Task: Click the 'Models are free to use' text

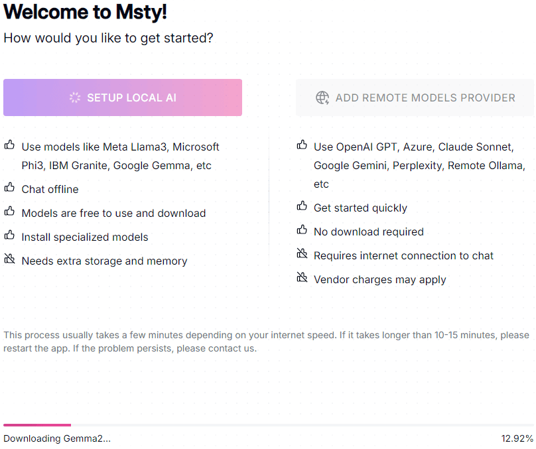Action: (x=113, y=213)
